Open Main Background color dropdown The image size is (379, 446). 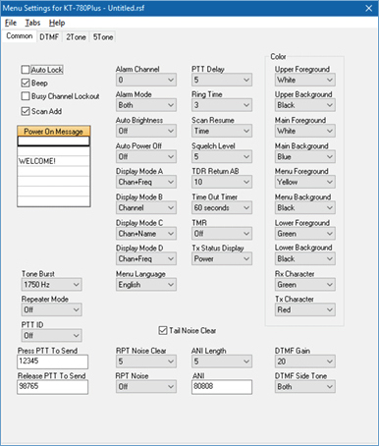click(x=305, y=156)
